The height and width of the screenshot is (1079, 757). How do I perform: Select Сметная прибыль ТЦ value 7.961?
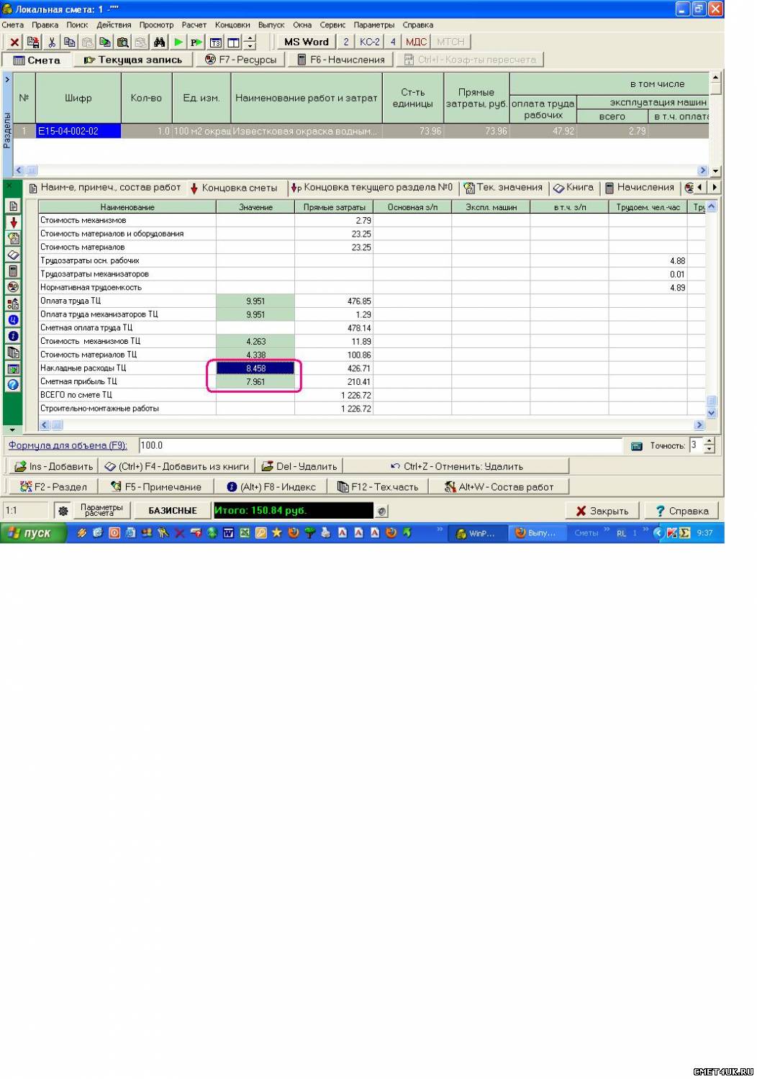(255, 382)
